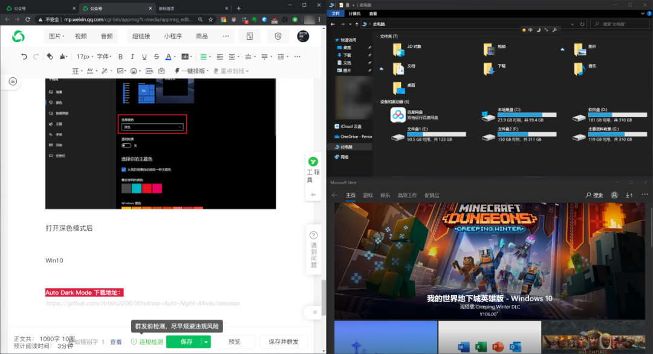Go up one level in File Explorer
Screen dimensions: 653x354
pos(357,24)
